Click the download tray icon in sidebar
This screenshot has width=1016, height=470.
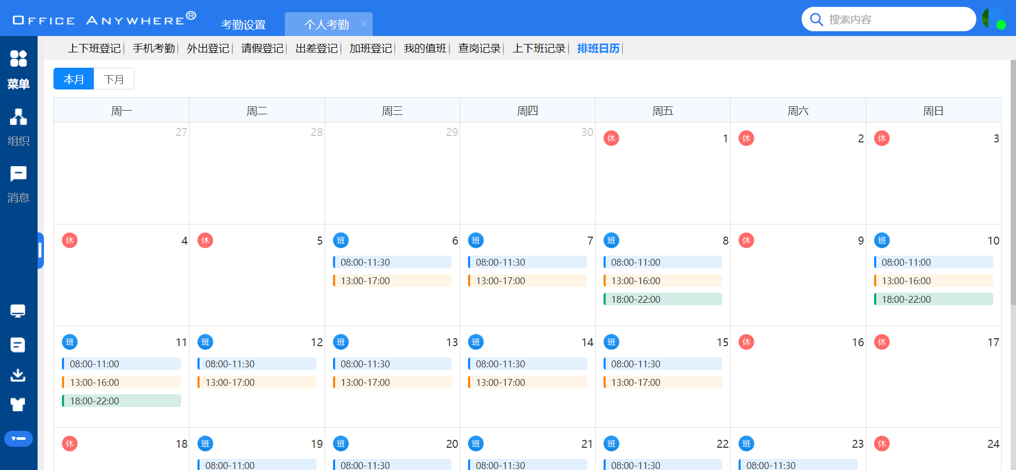pyautogui.click(x=18, y=375)
